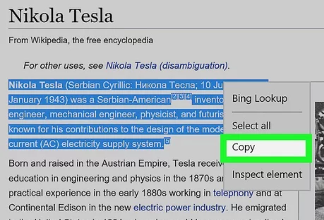This screenshot has width=324, height=220.
Task: Click Select all in the context menu
Action: coord(251,126)
